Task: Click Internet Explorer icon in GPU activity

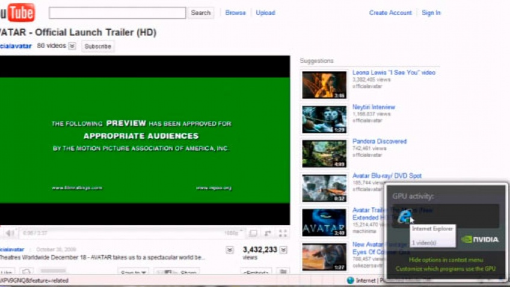Action: click(x=405, y=217)
